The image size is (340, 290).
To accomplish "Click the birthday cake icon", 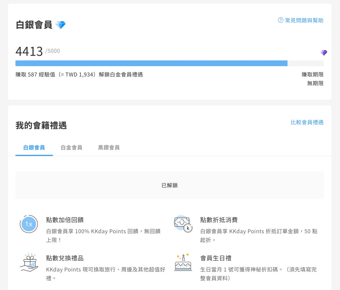I will (183, 262).
